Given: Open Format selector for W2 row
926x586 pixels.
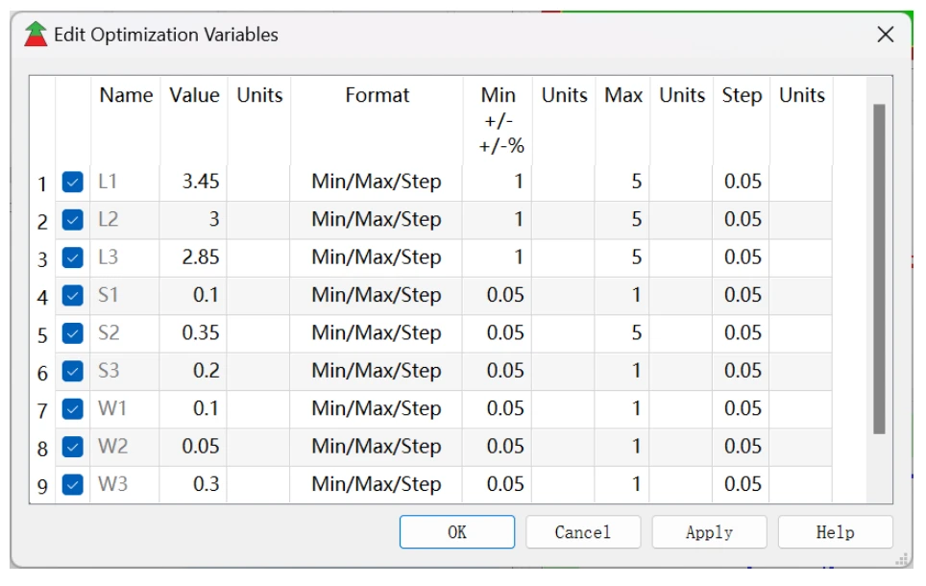Looking at the screenshot, I should 376,447.
